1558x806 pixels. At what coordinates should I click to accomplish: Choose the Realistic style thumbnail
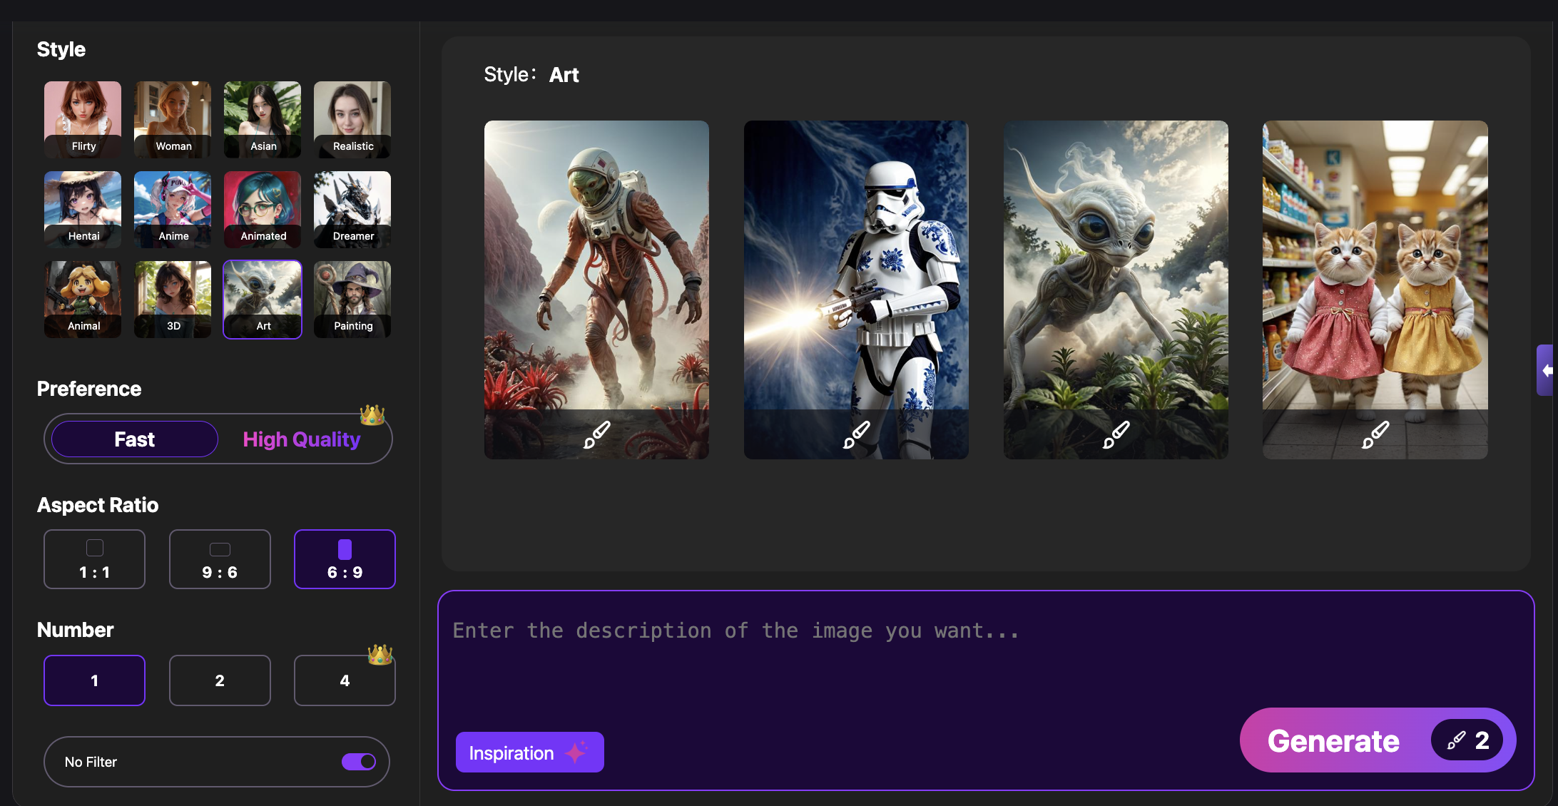(x=352, y=119)
